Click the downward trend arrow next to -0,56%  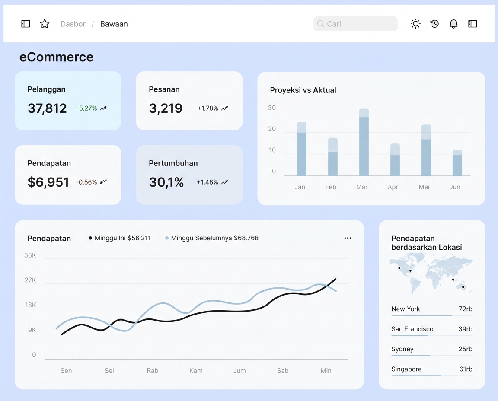[x=104, y=182]
